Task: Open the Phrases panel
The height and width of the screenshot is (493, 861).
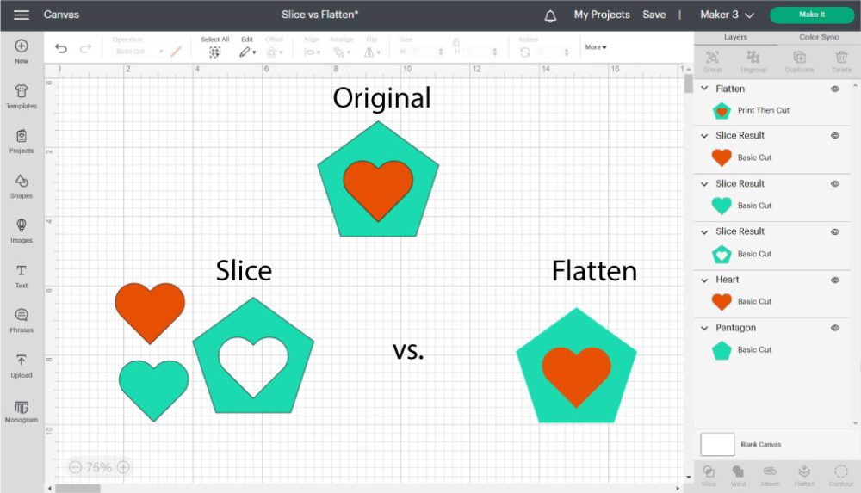Action: click(22, 321)
